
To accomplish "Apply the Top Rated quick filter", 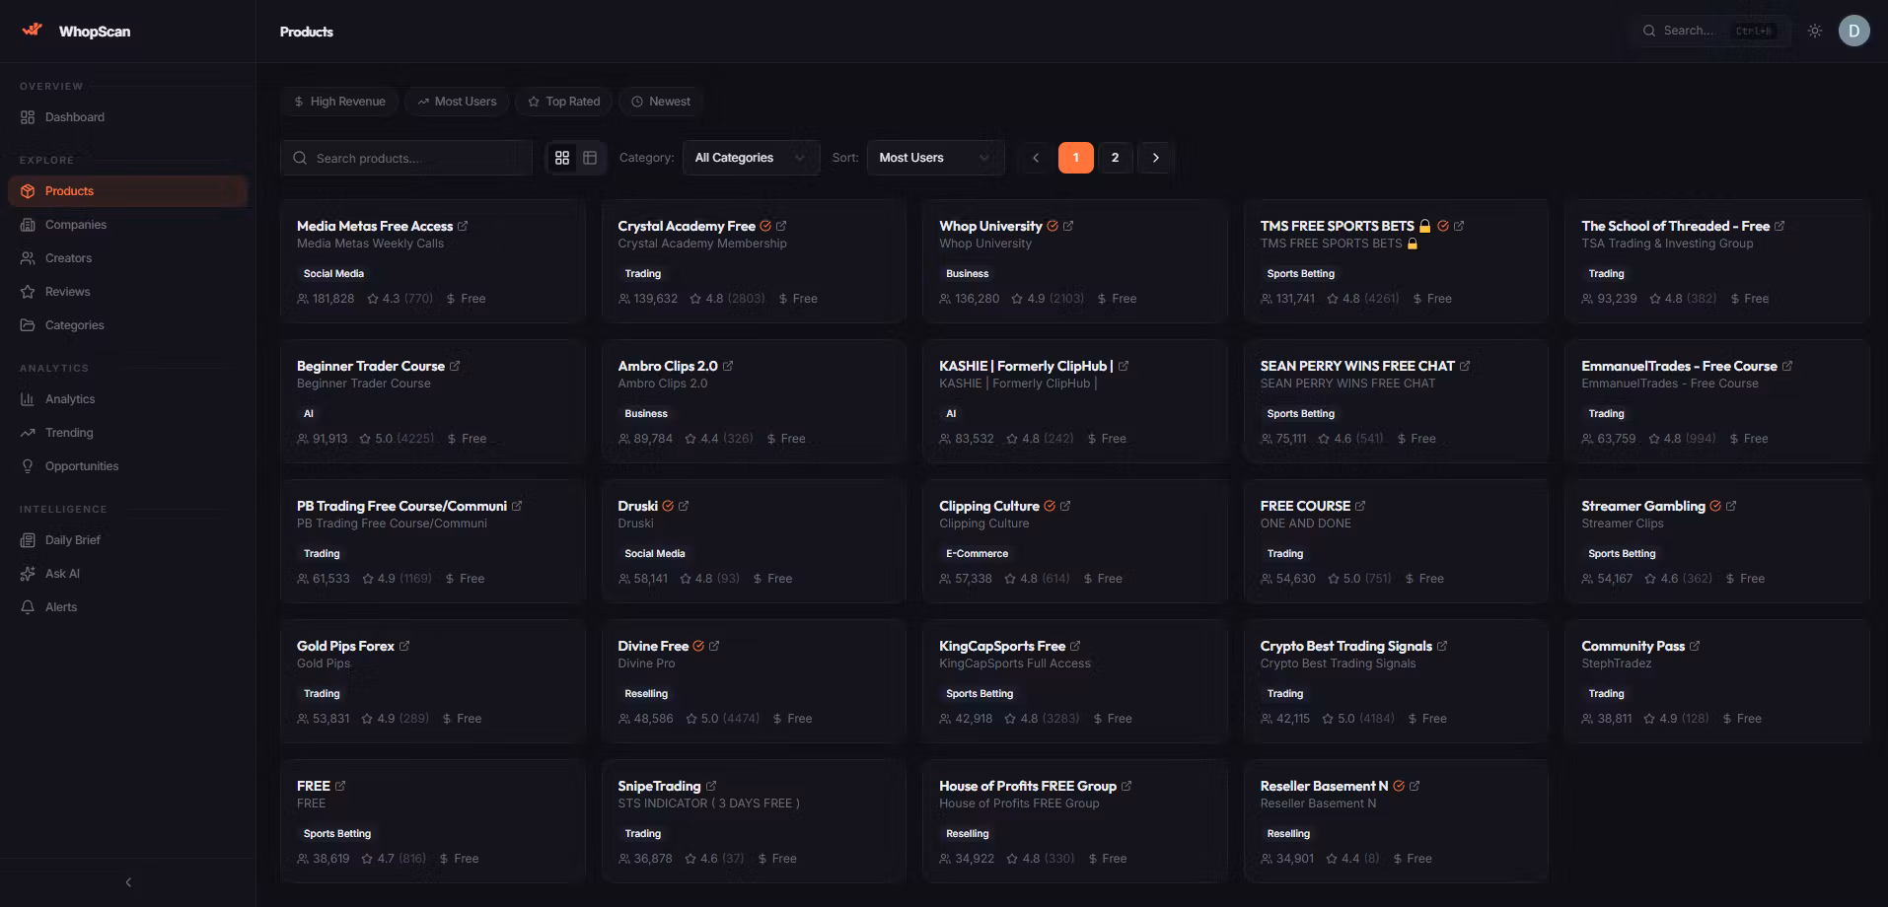I will (x=564, y=102).
